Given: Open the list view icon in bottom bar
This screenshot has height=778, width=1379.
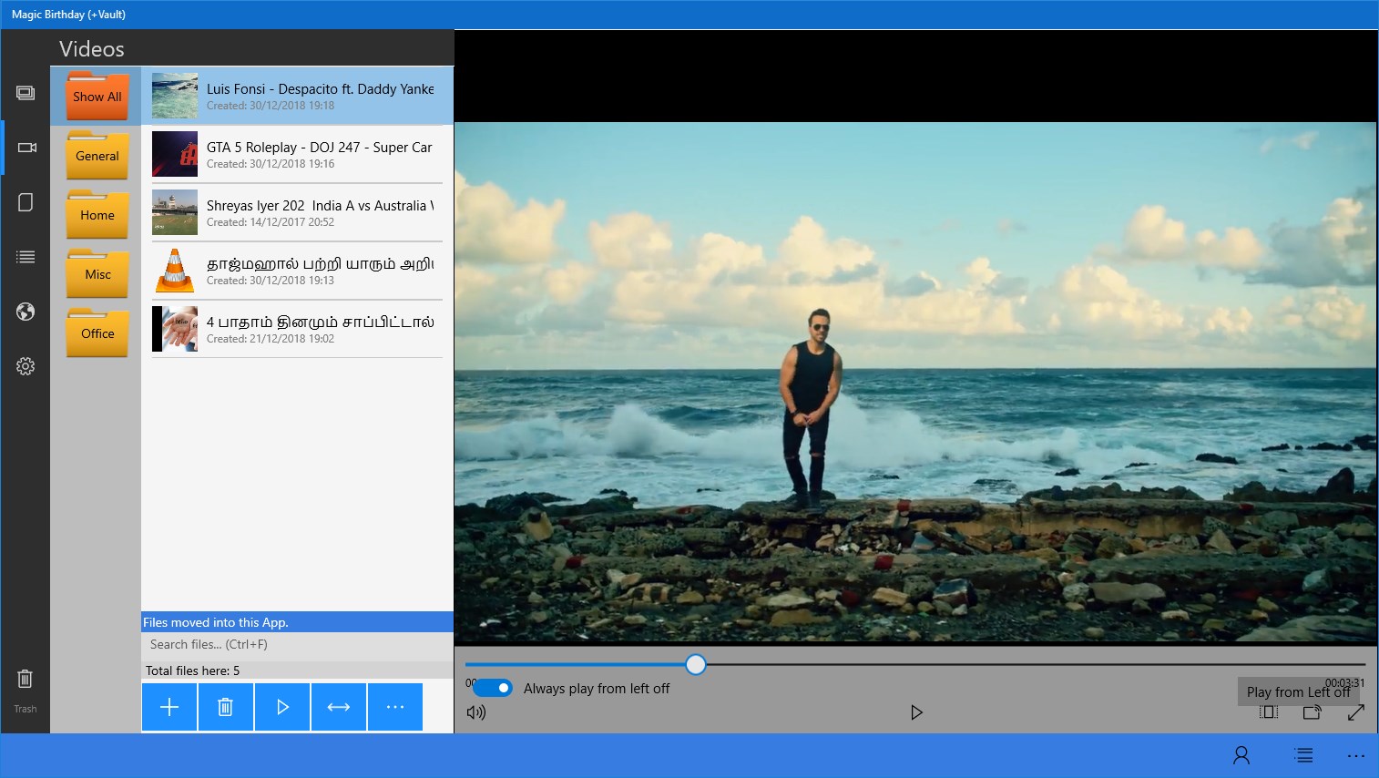Looking at the screenshot, I should (x=1304, y=755).
